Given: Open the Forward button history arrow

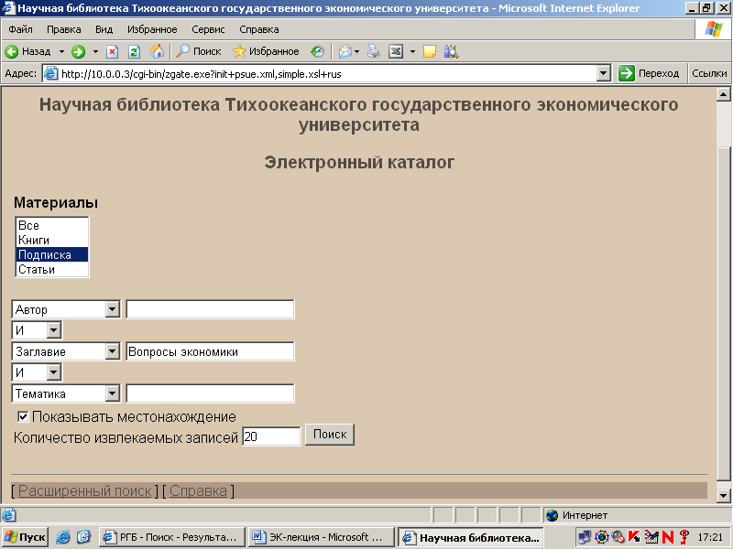Looking at the screenshot, I should (95, 51).
